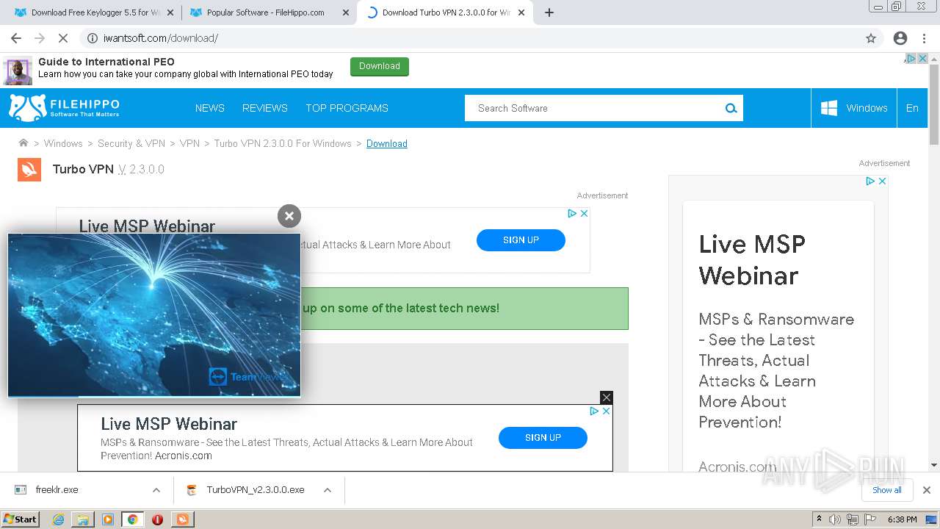View site information icon in address bar
Screen dimensions: 940x529
[93, 38]
